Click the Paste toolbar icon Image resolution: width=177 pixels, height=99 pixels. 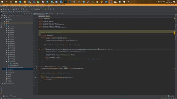tap(19, 9)
